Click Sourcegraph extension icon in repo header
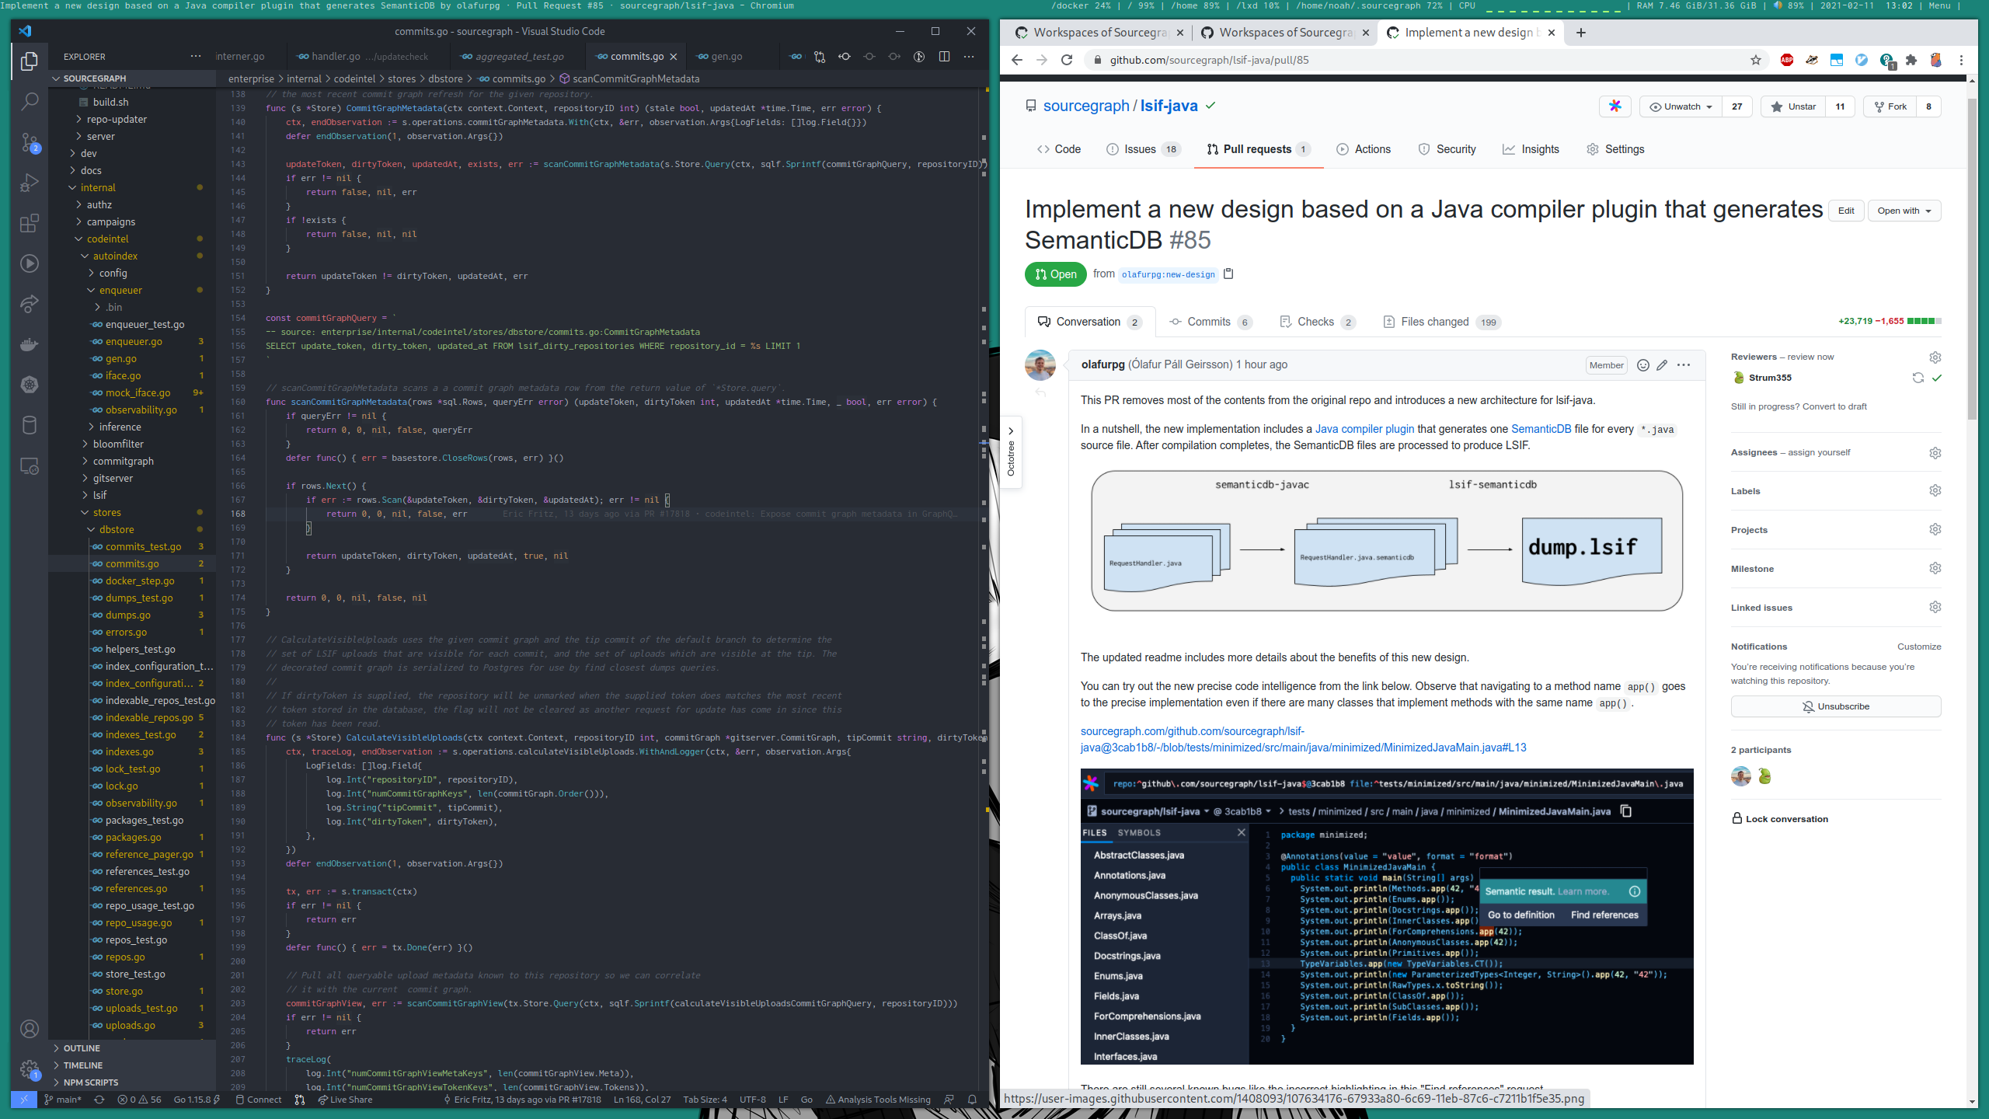This screenshot has width=1989, height=1119. [1615, 106]
